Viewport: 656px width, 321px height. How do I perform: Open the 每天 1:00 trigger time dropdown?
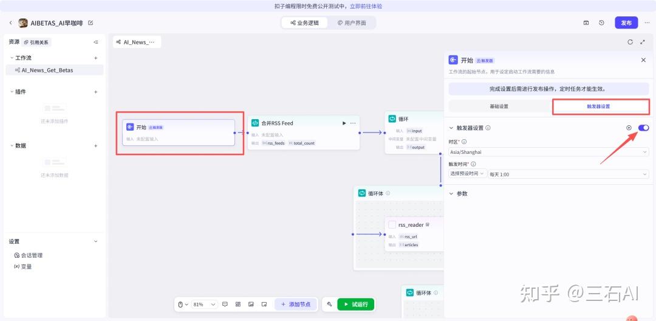(x=568, y=174)
